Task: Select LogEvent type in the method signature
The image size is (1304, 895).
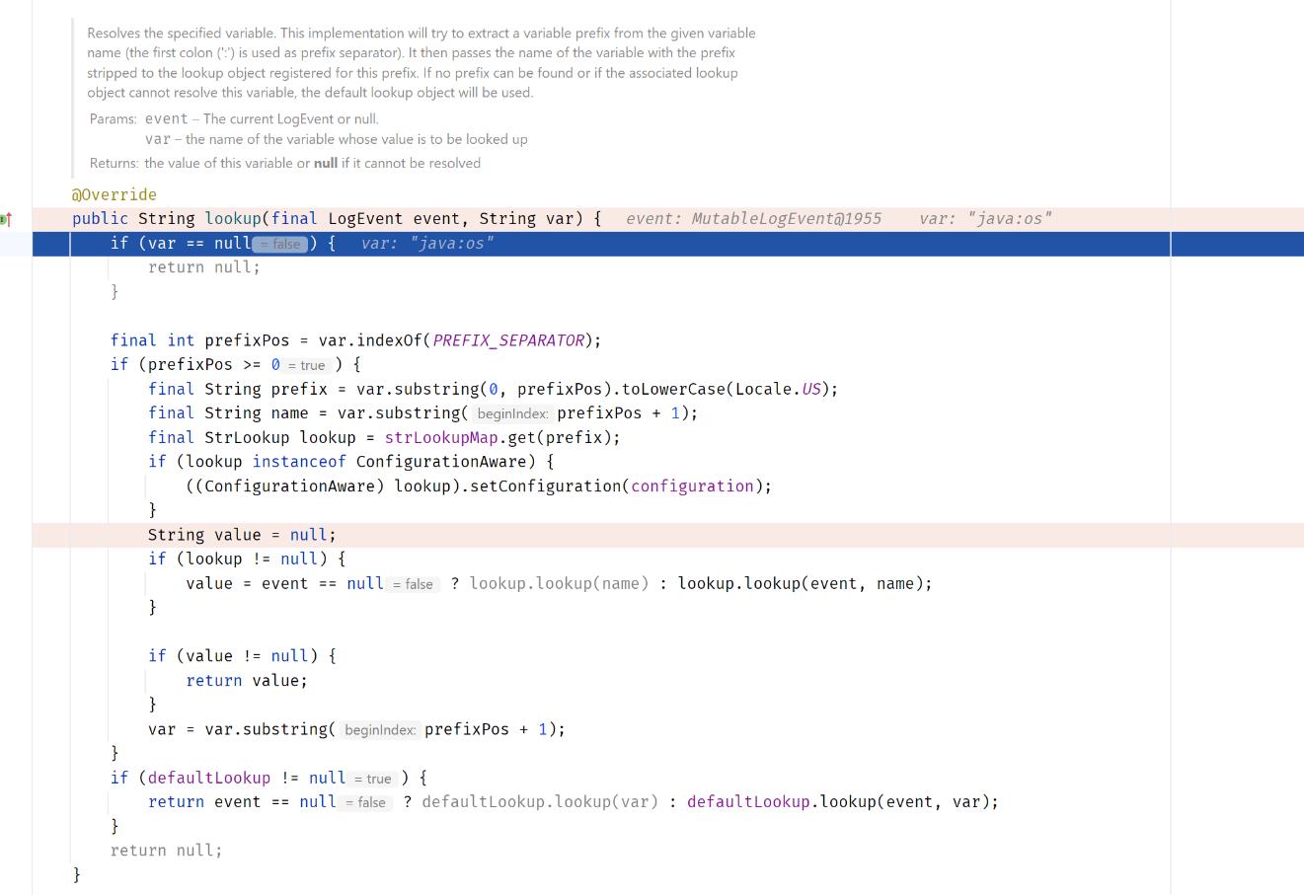Action: 365,218
